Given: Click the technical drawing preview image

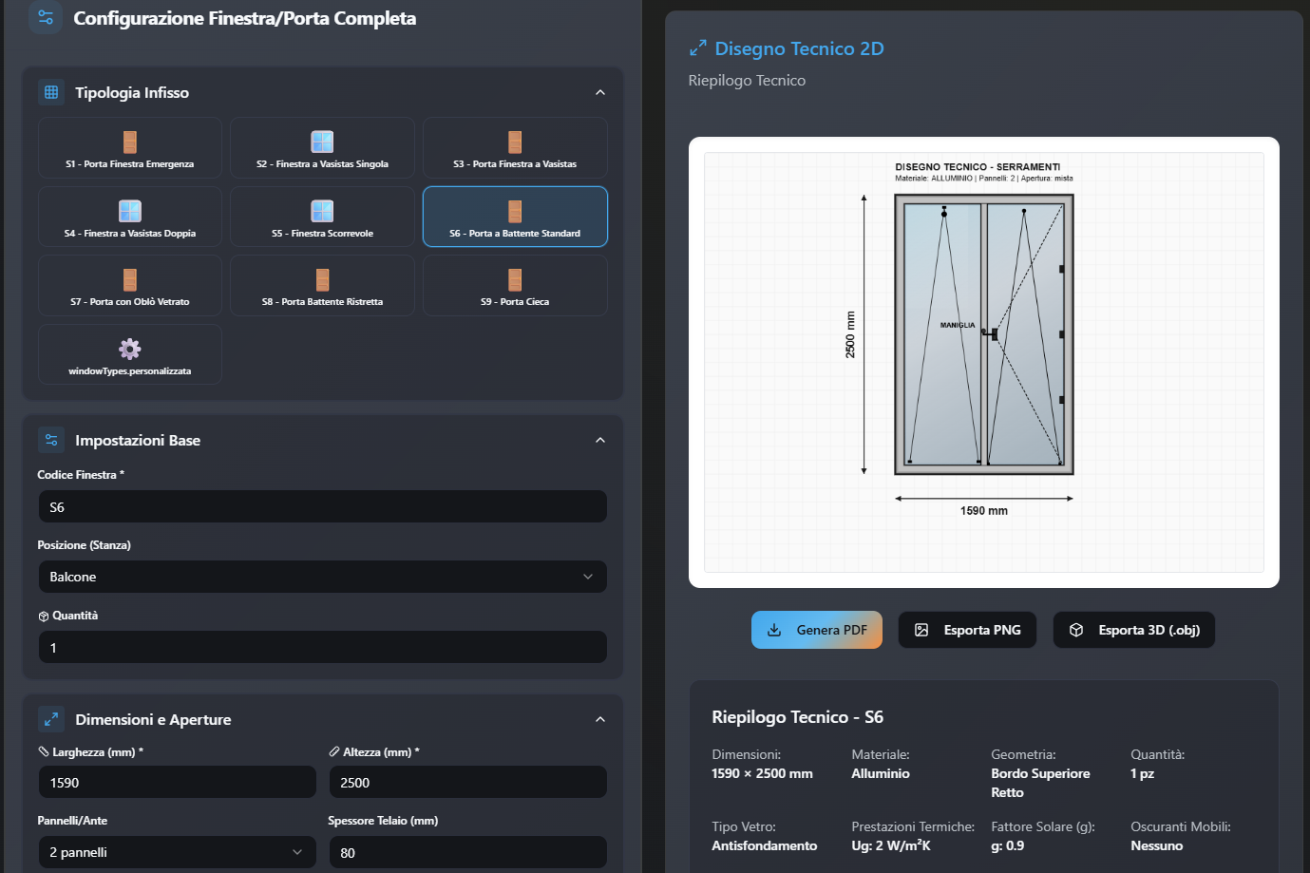Looking at the screenshot, I should click(983, 362).
